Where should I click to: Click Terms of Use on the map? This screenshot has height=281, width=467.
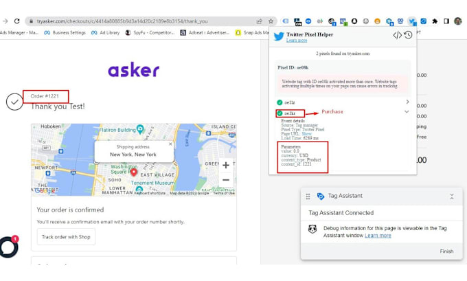coord(224,193)
